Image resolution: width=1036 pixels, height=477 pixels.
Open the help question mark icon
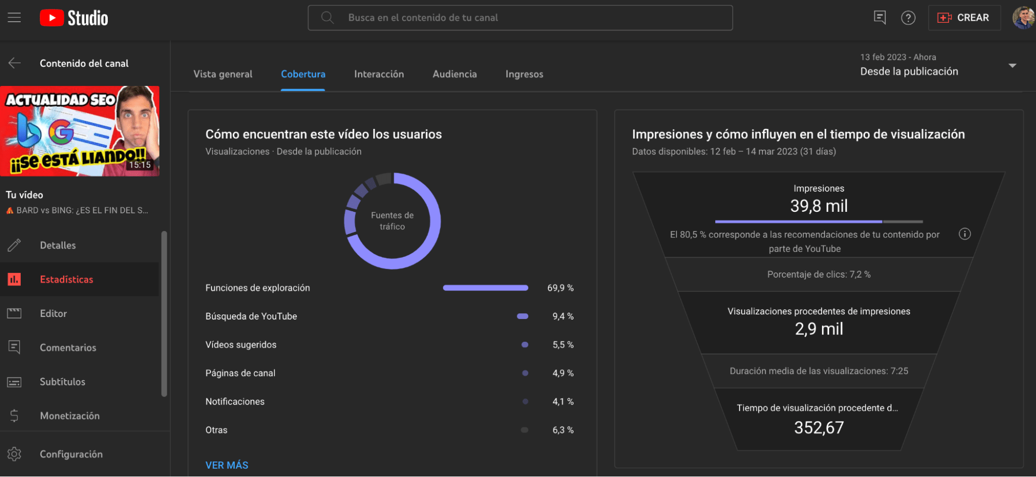point(908,17)
